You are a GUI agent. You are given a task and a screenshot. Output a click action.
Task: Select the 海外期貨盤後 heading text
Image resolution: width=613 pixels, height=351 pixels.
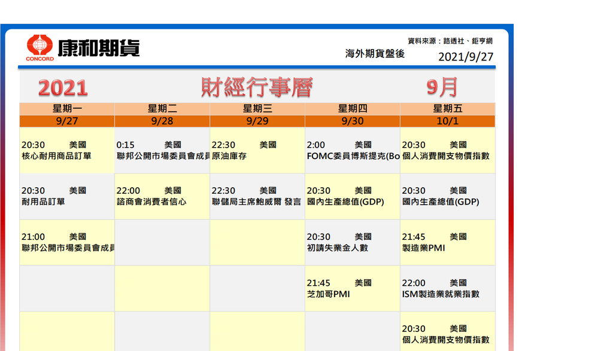coord(375,54)
